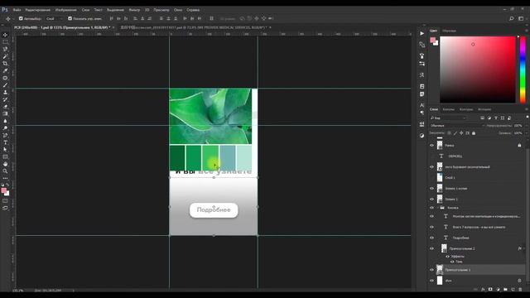
Task: Click the foreground swatch in the Color panel
Action: tap(432, 41)
